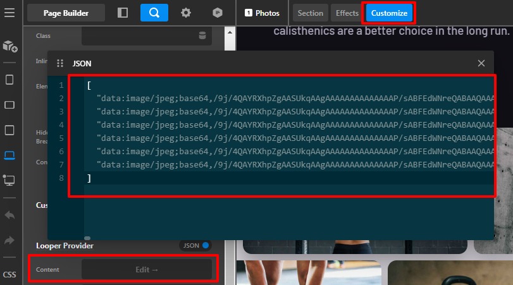513x285 pixels.
Task: Click the blue search inspector icon
Action: tap(154, 13)
